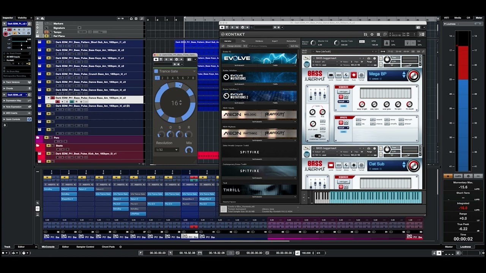The height and width of the screenshot is (273, 486).
Task: Select the mover icon in the Mega BP instrument
Action: [338, 75]
